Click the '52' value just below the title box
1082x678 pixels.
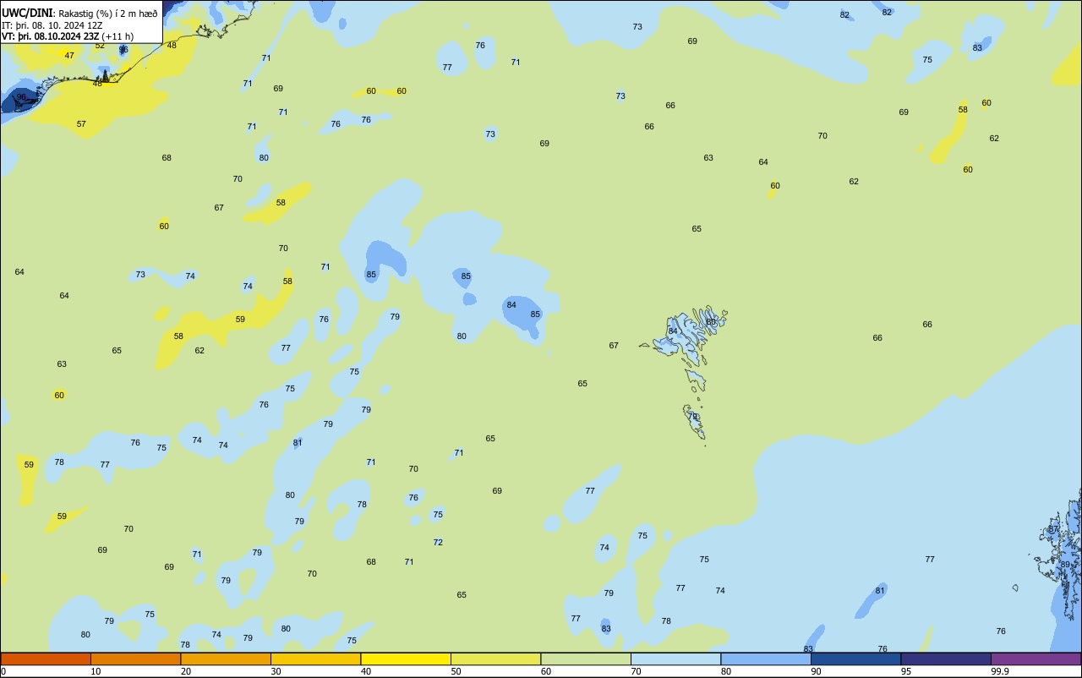[100, 46]
